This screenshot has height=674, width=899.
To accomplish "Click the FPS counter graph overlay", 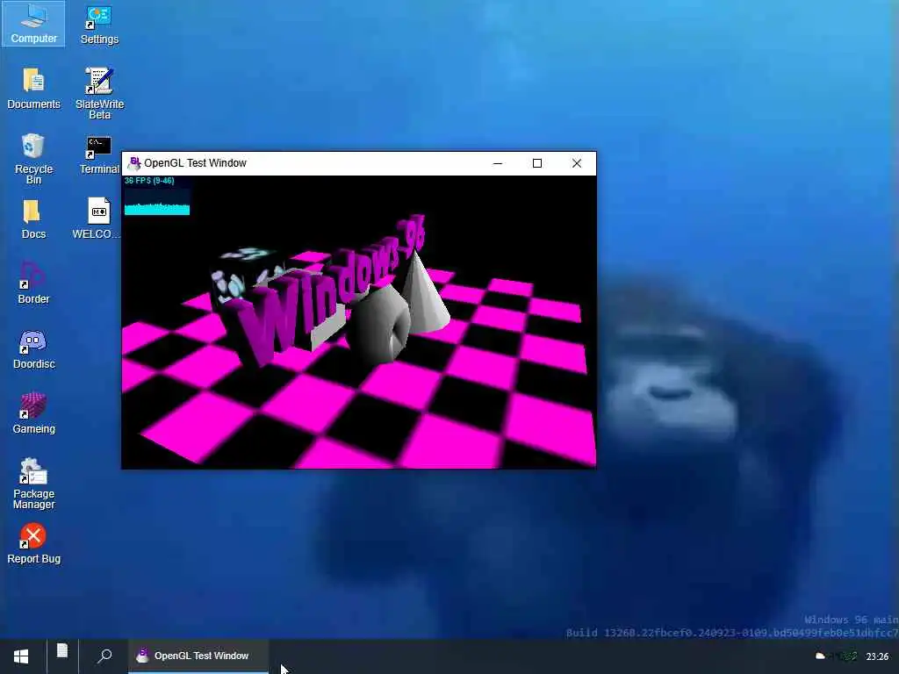I will pos(157,196).
